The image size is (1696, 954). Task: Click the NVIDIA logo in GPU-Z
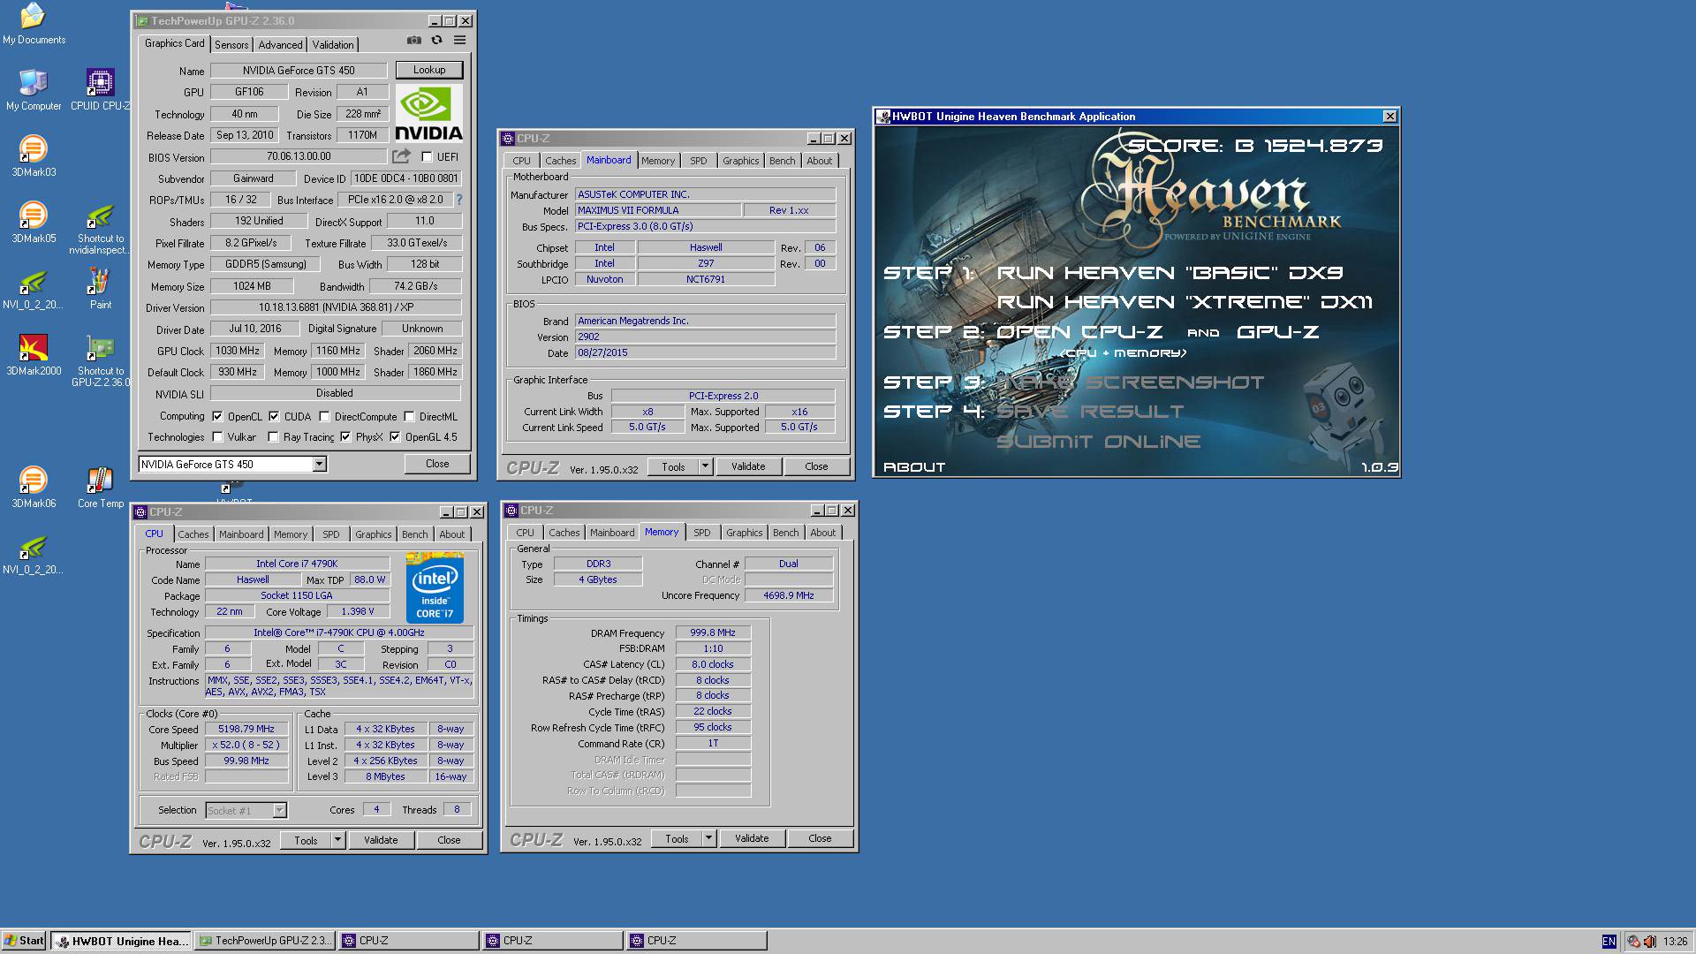pos(428,114)
